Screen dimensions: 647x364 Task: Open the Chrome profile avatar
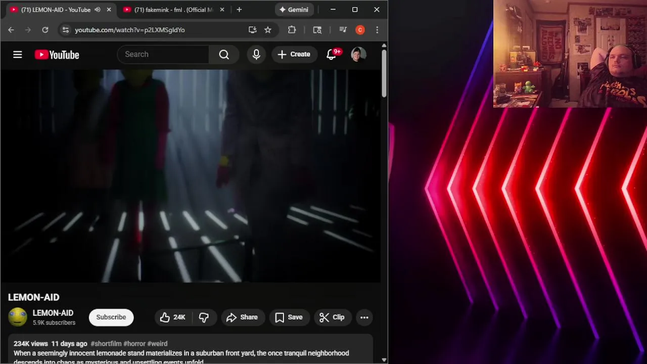click(x=360, y=30)
